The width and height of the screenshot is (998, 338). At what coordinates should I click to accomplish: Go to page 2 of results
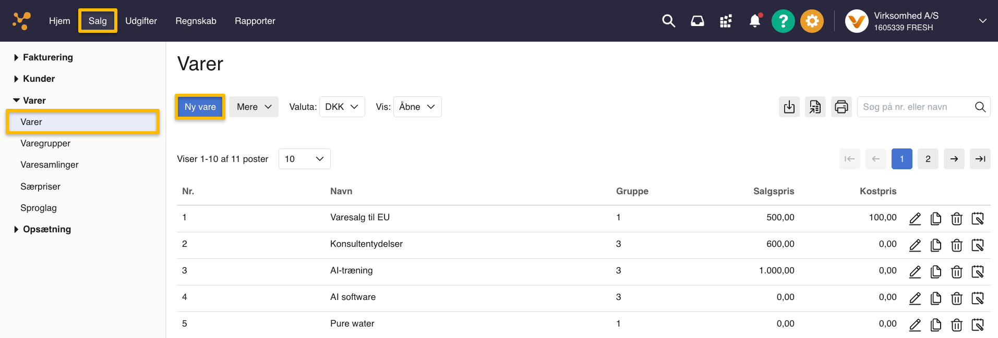point(928,159)
